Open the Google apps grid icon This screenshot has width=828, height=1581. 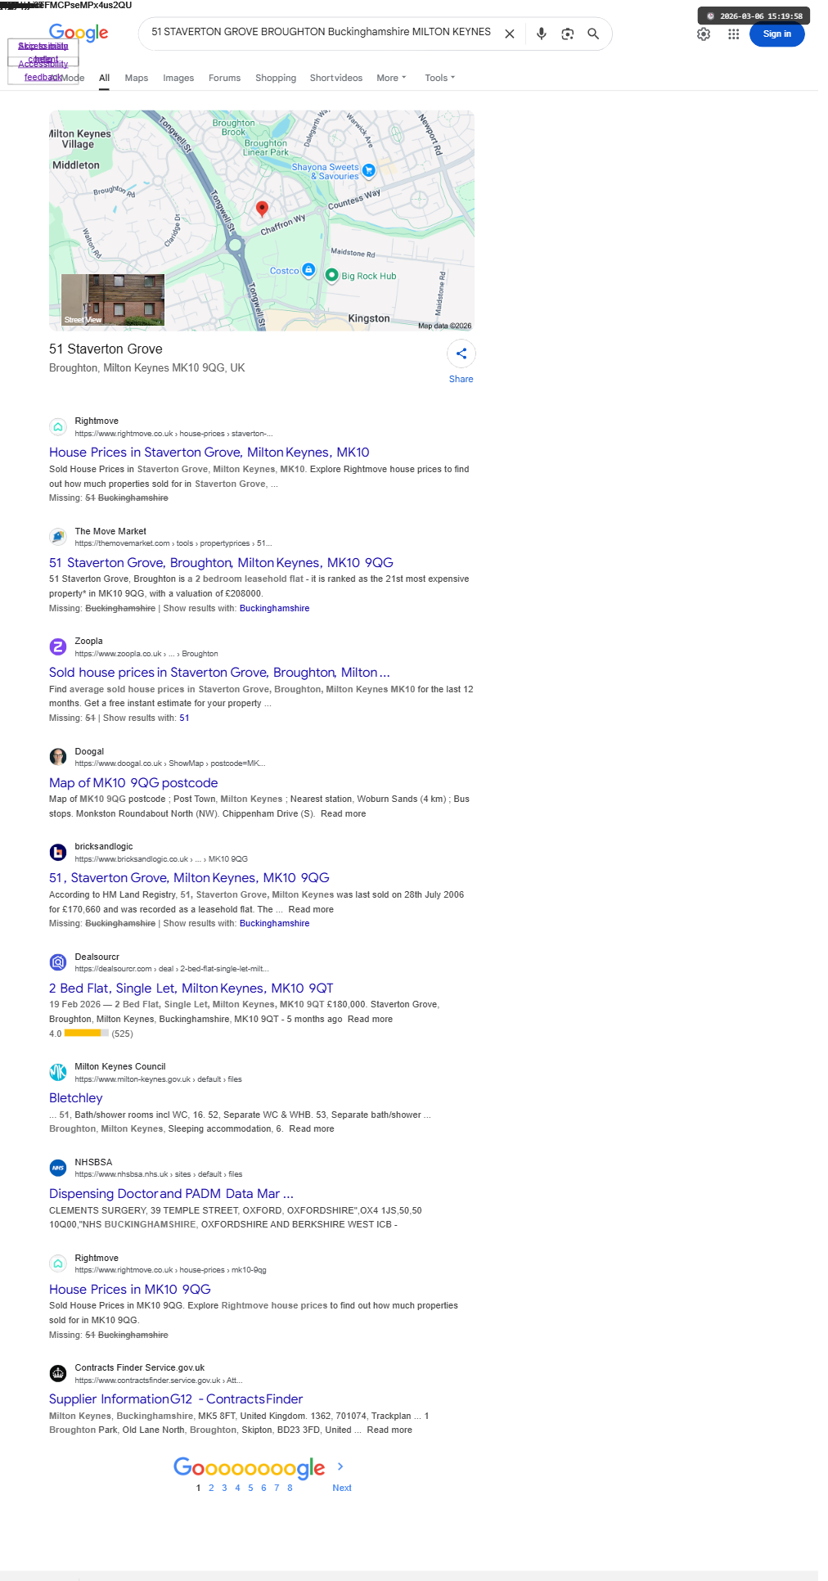(x=734, y=34)
